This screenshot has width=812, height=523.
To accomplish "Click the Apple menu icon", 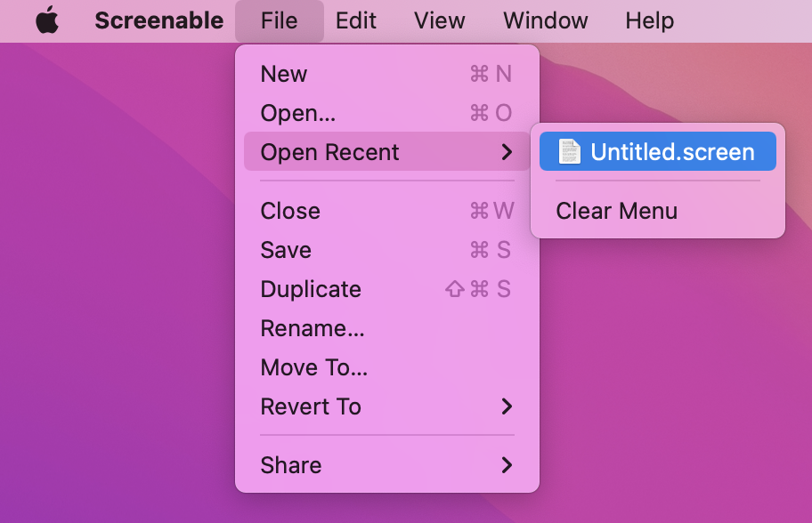I will click(47, 20).
